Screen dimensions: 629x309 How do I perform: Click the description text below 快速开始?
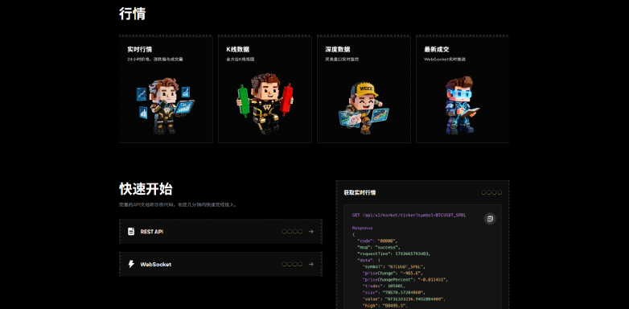coord(178,204)
